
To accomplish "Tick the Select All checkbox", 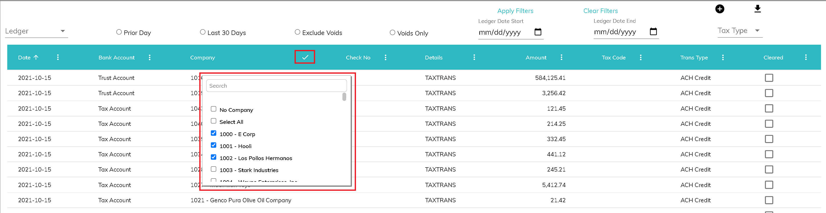I will point(214,121).
